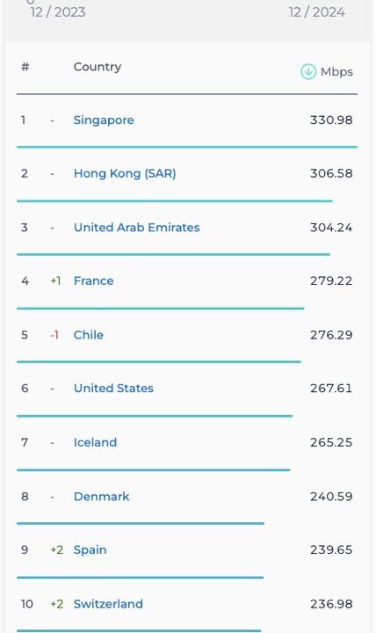
Task: Click the 12 / 2024 date label
Action: pos(316,12)
